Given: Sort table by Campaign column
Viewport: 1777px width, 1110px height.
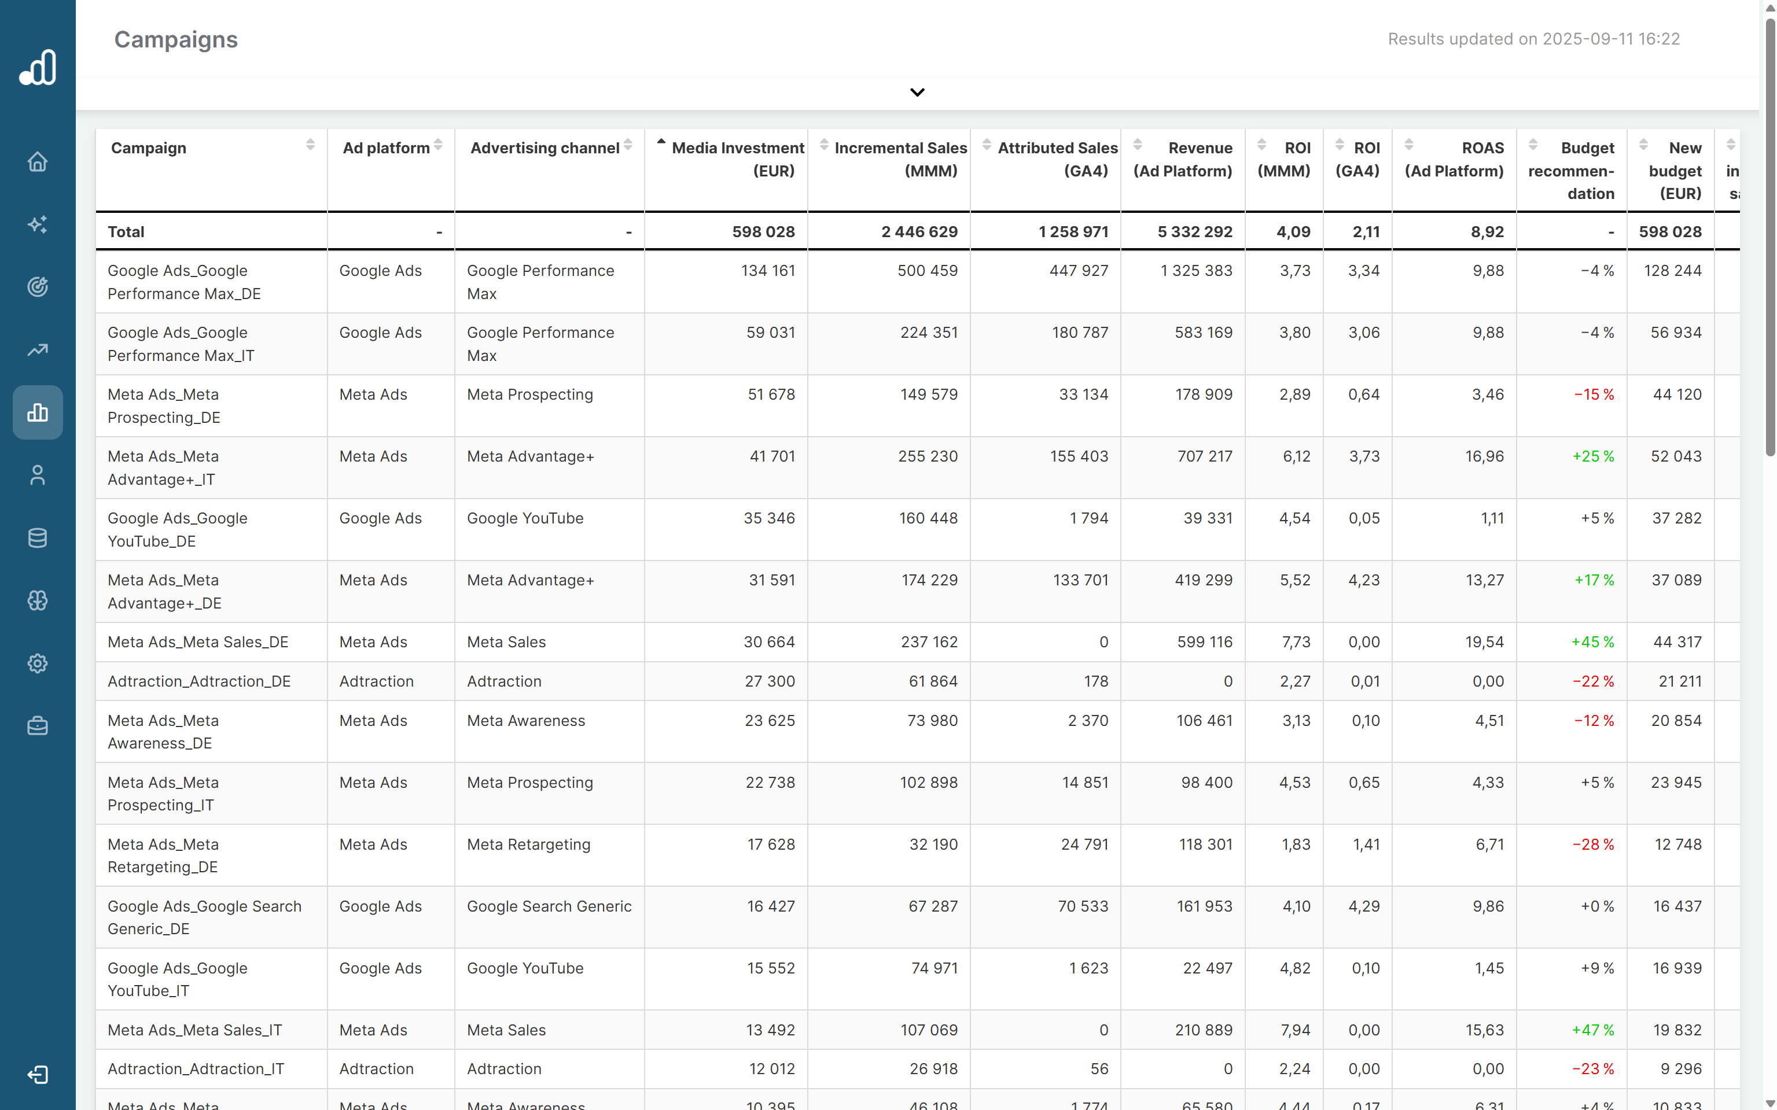Looking at the screenshot, I should pos(311,145).
